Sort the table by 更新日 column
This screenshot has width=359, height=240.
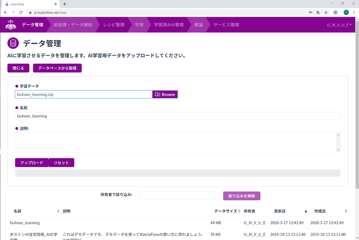click(306, 211)
